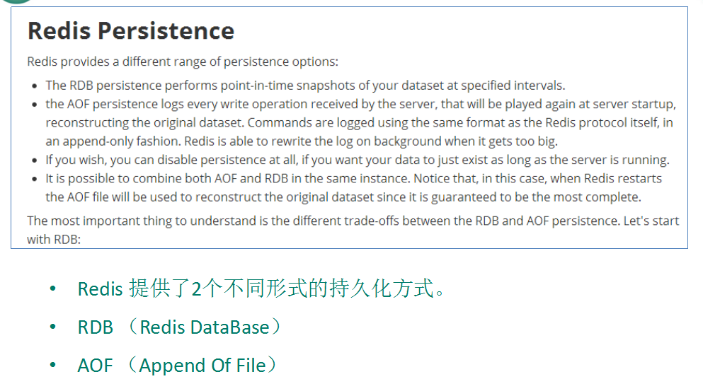Click the combine AOF and RDB bullet

[354, 179]
